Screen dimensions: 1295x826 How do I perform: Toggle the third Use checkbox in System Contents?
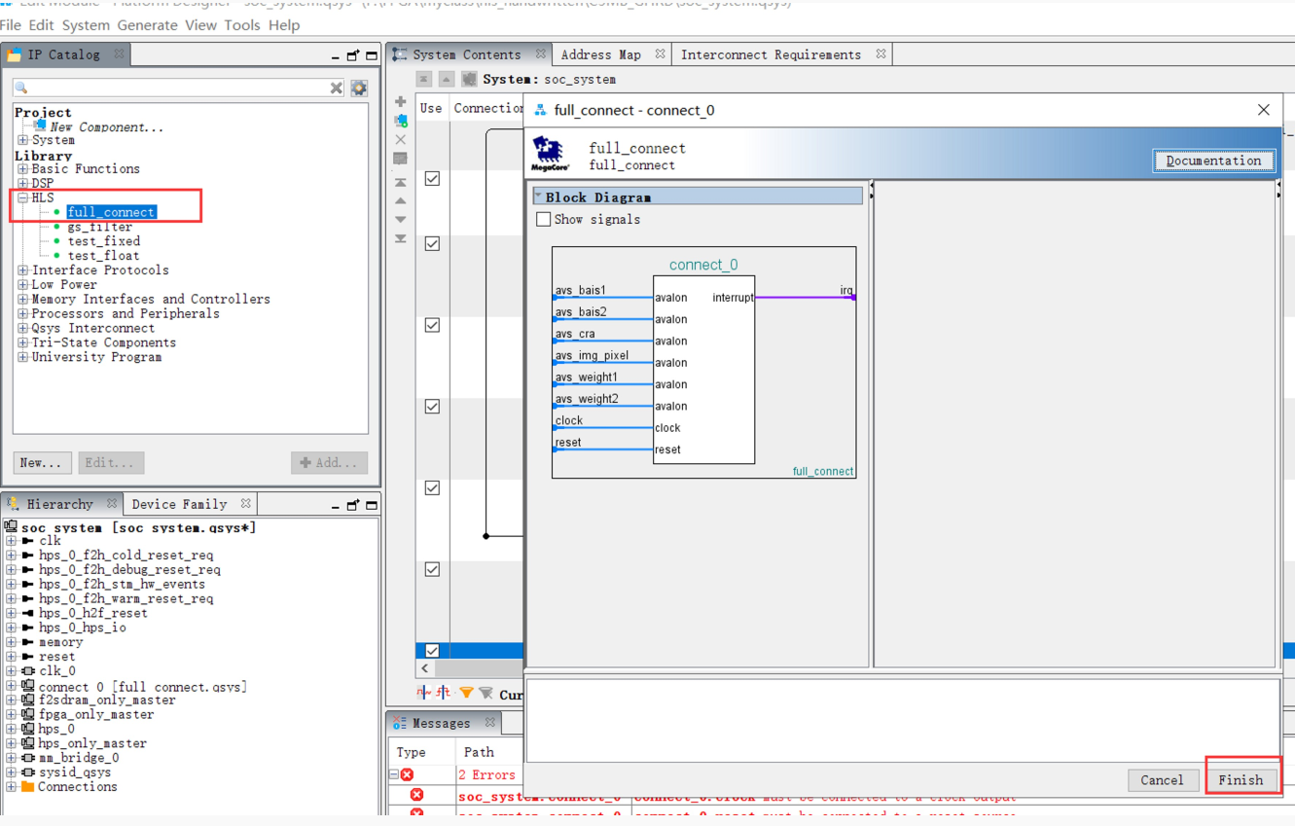pyautogui.click(x=432, y=325)
